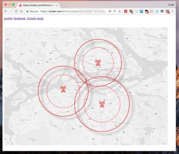Click the red ad-blocker extension icon
The width and height of the screenshot is (179, 154).
[126, 11]
